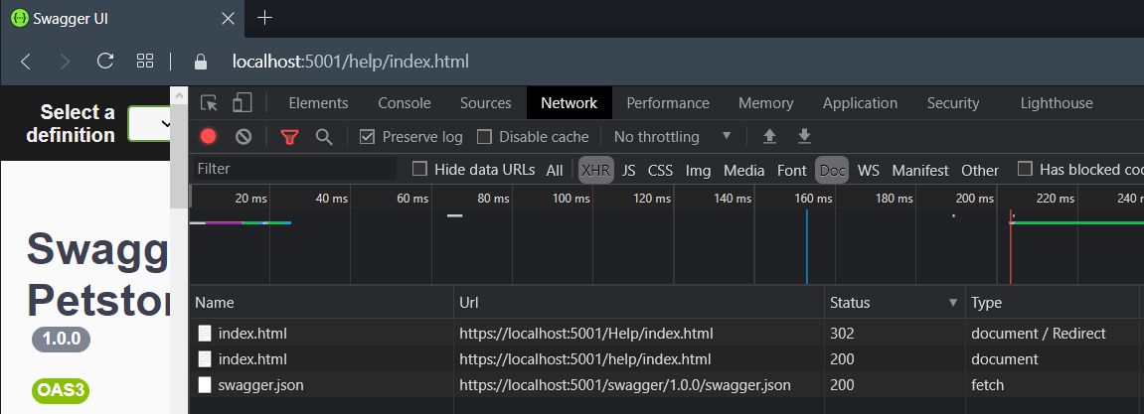Select the swagger.json request name
Screen dimensions: 1144x414
point(260,385)
